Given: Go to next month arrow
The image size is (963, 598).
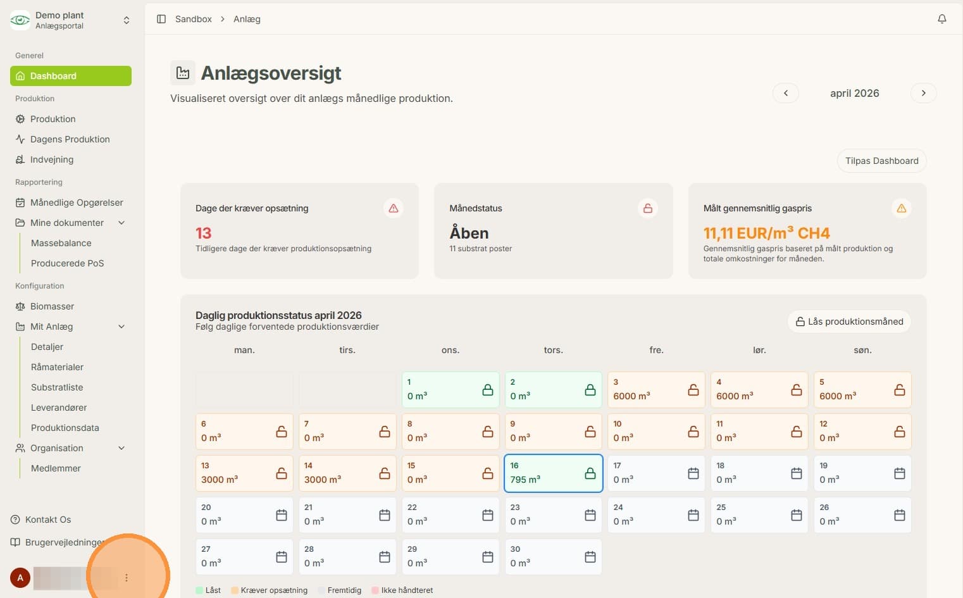Looking at the screenshot, I should click(924, 93).
